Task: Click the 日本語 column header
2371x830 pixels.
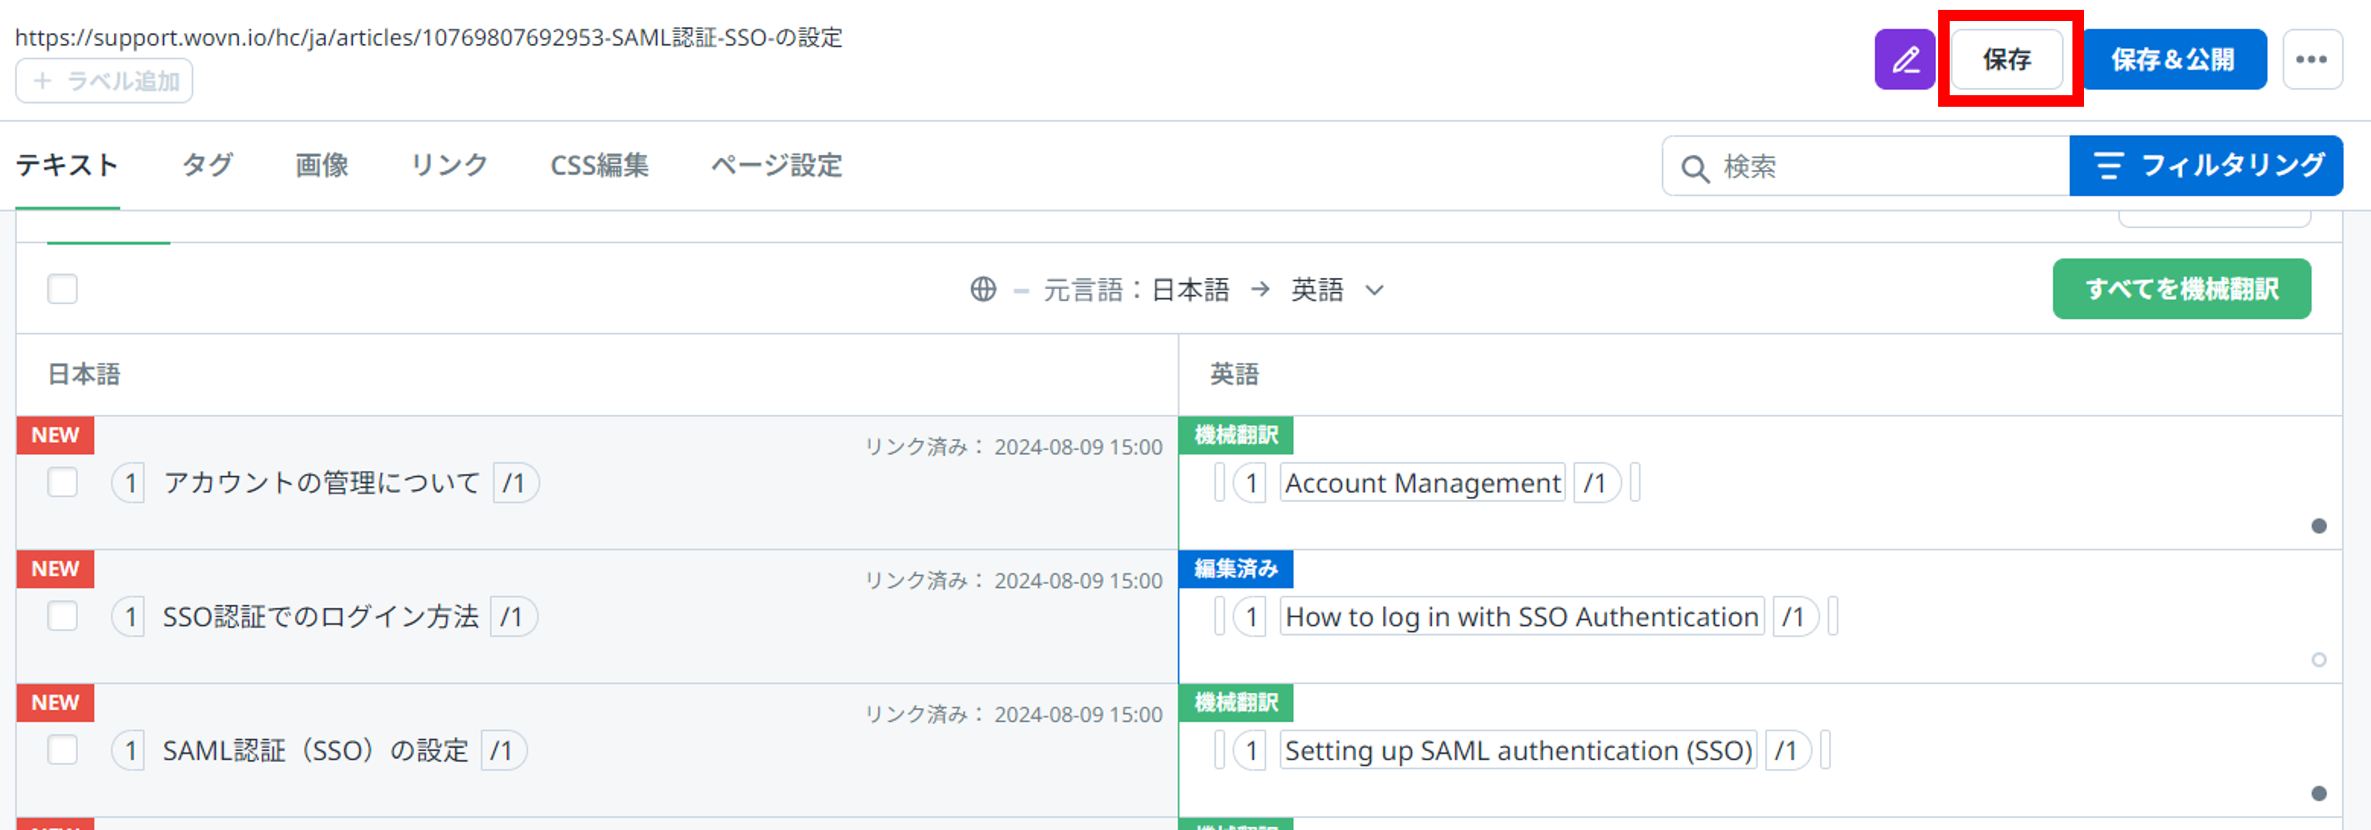Action: 84,374
